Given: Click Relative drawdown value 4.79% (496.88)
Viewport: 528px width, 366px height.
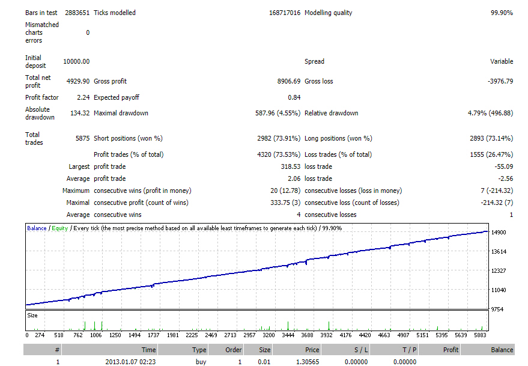Looking at the screenshot, I should pos(490,113).
